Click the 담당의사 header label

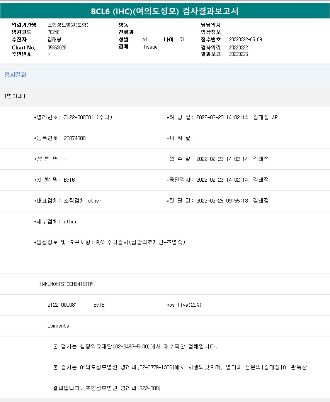pos(211,25)
